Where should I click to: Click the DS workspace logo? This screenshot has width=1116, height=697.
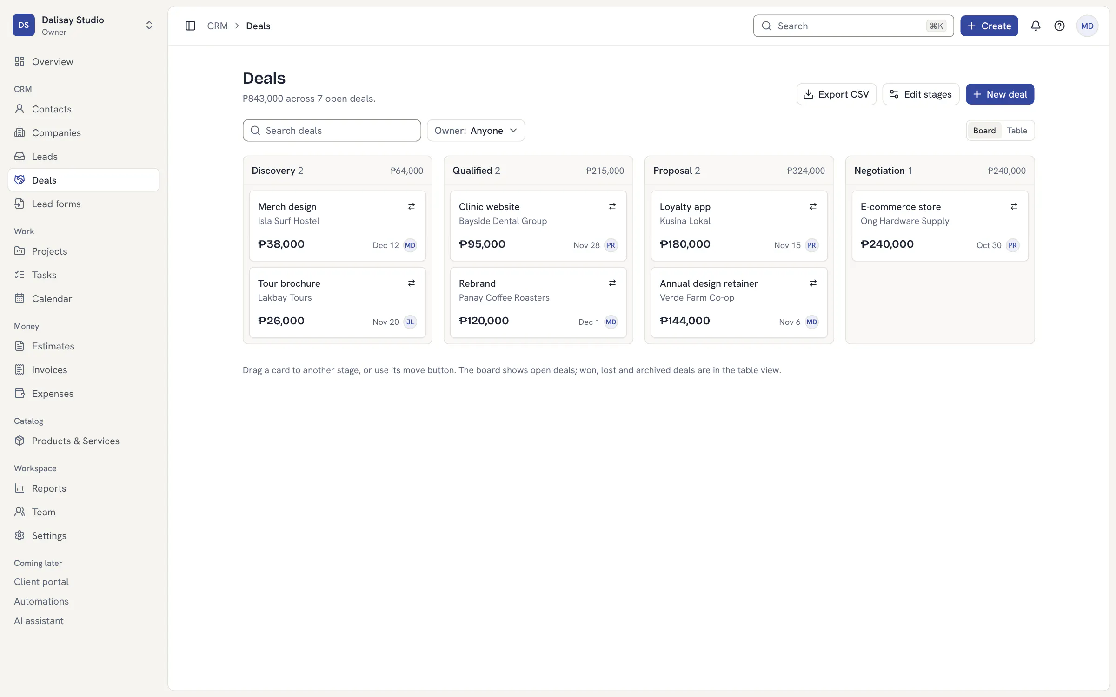24,25
